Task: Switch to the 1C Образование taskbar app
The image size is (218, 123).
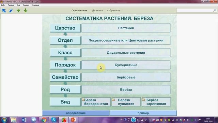Action: (x=64, y=120)
